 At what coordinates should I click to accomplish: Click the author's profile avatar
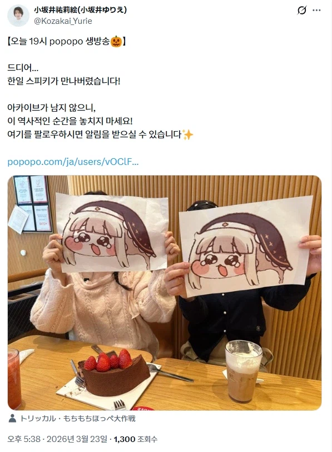[18, 16]
